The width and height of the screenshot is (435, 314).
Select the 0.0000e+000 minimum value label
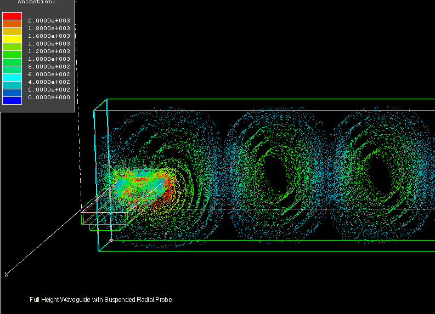tap(49, 97)
